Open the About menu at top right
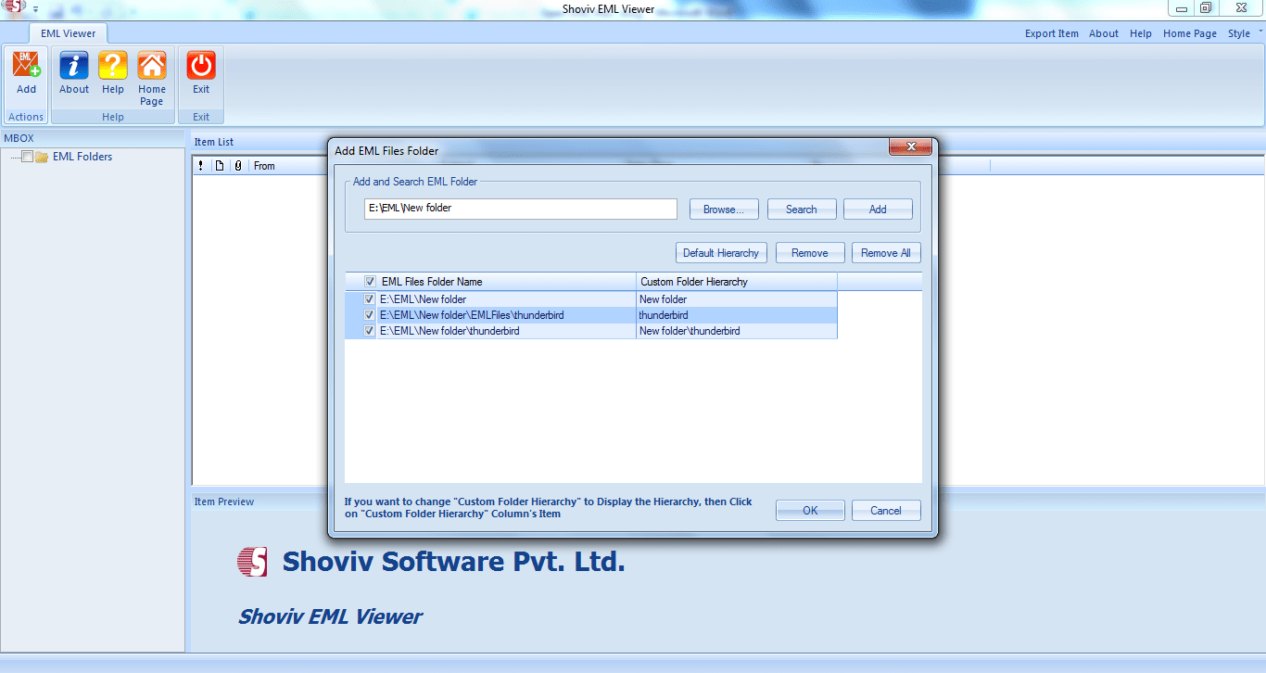Viewport: 1266px width, 673px height. point(1104,33)
